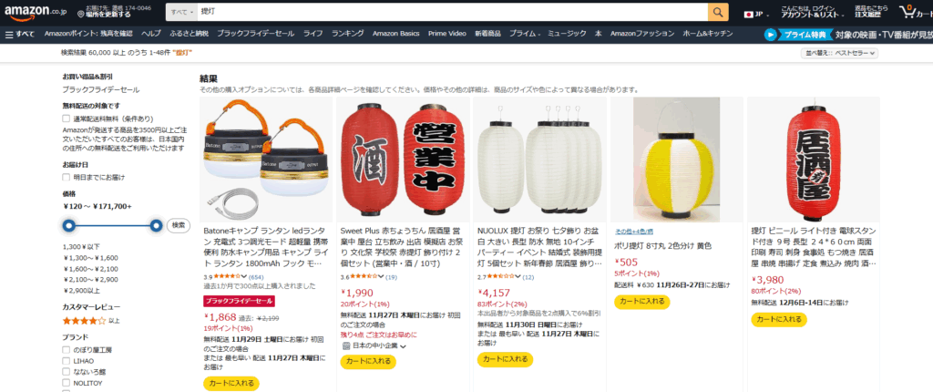This screenshot has height=392, width=933.
Task: Add the ¥505 yellow lantern to cart
Action: pos(642,302)
